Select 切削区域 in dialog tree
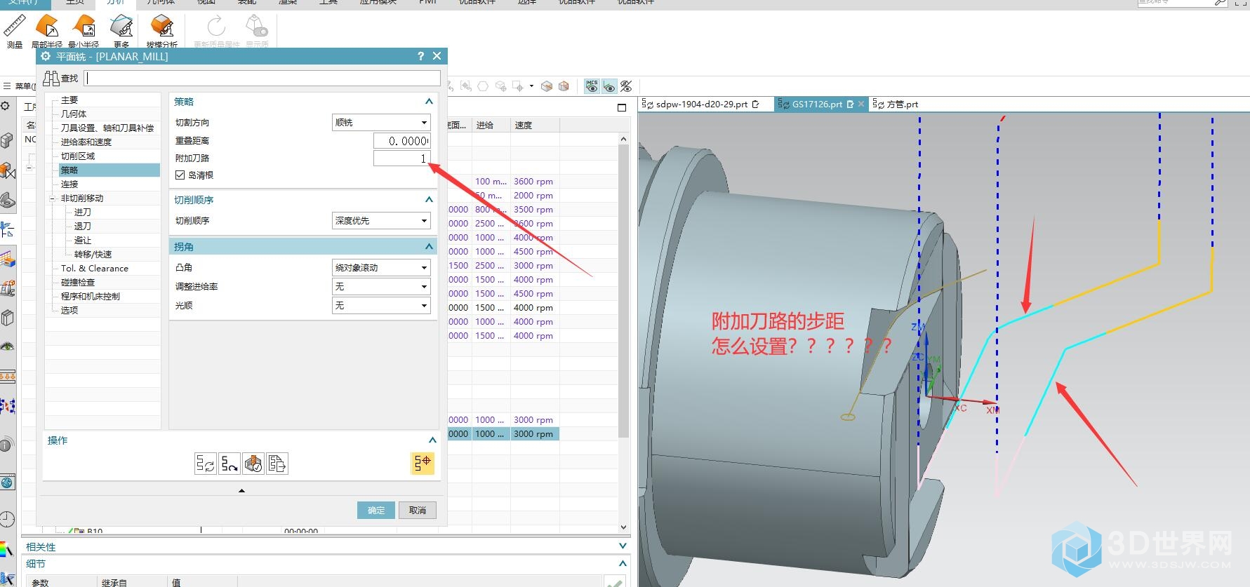Image resolution: width=1250 pixels, height=587 pixels. coord(78,156)
